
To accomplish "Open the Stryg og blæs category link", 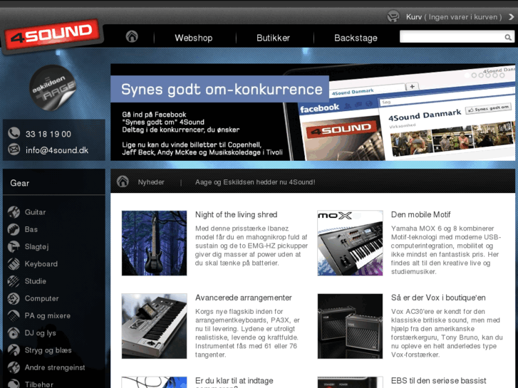I will [48, 350].
